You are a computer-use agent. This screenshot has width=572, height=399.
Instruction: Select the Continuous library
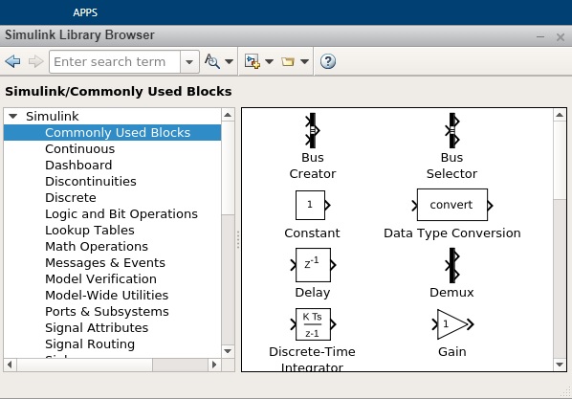80,149
